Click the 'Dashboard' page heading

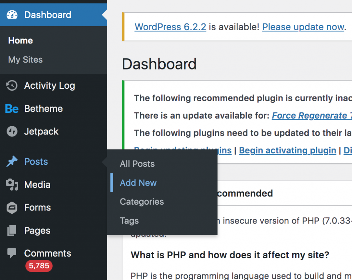click(159, 64)
